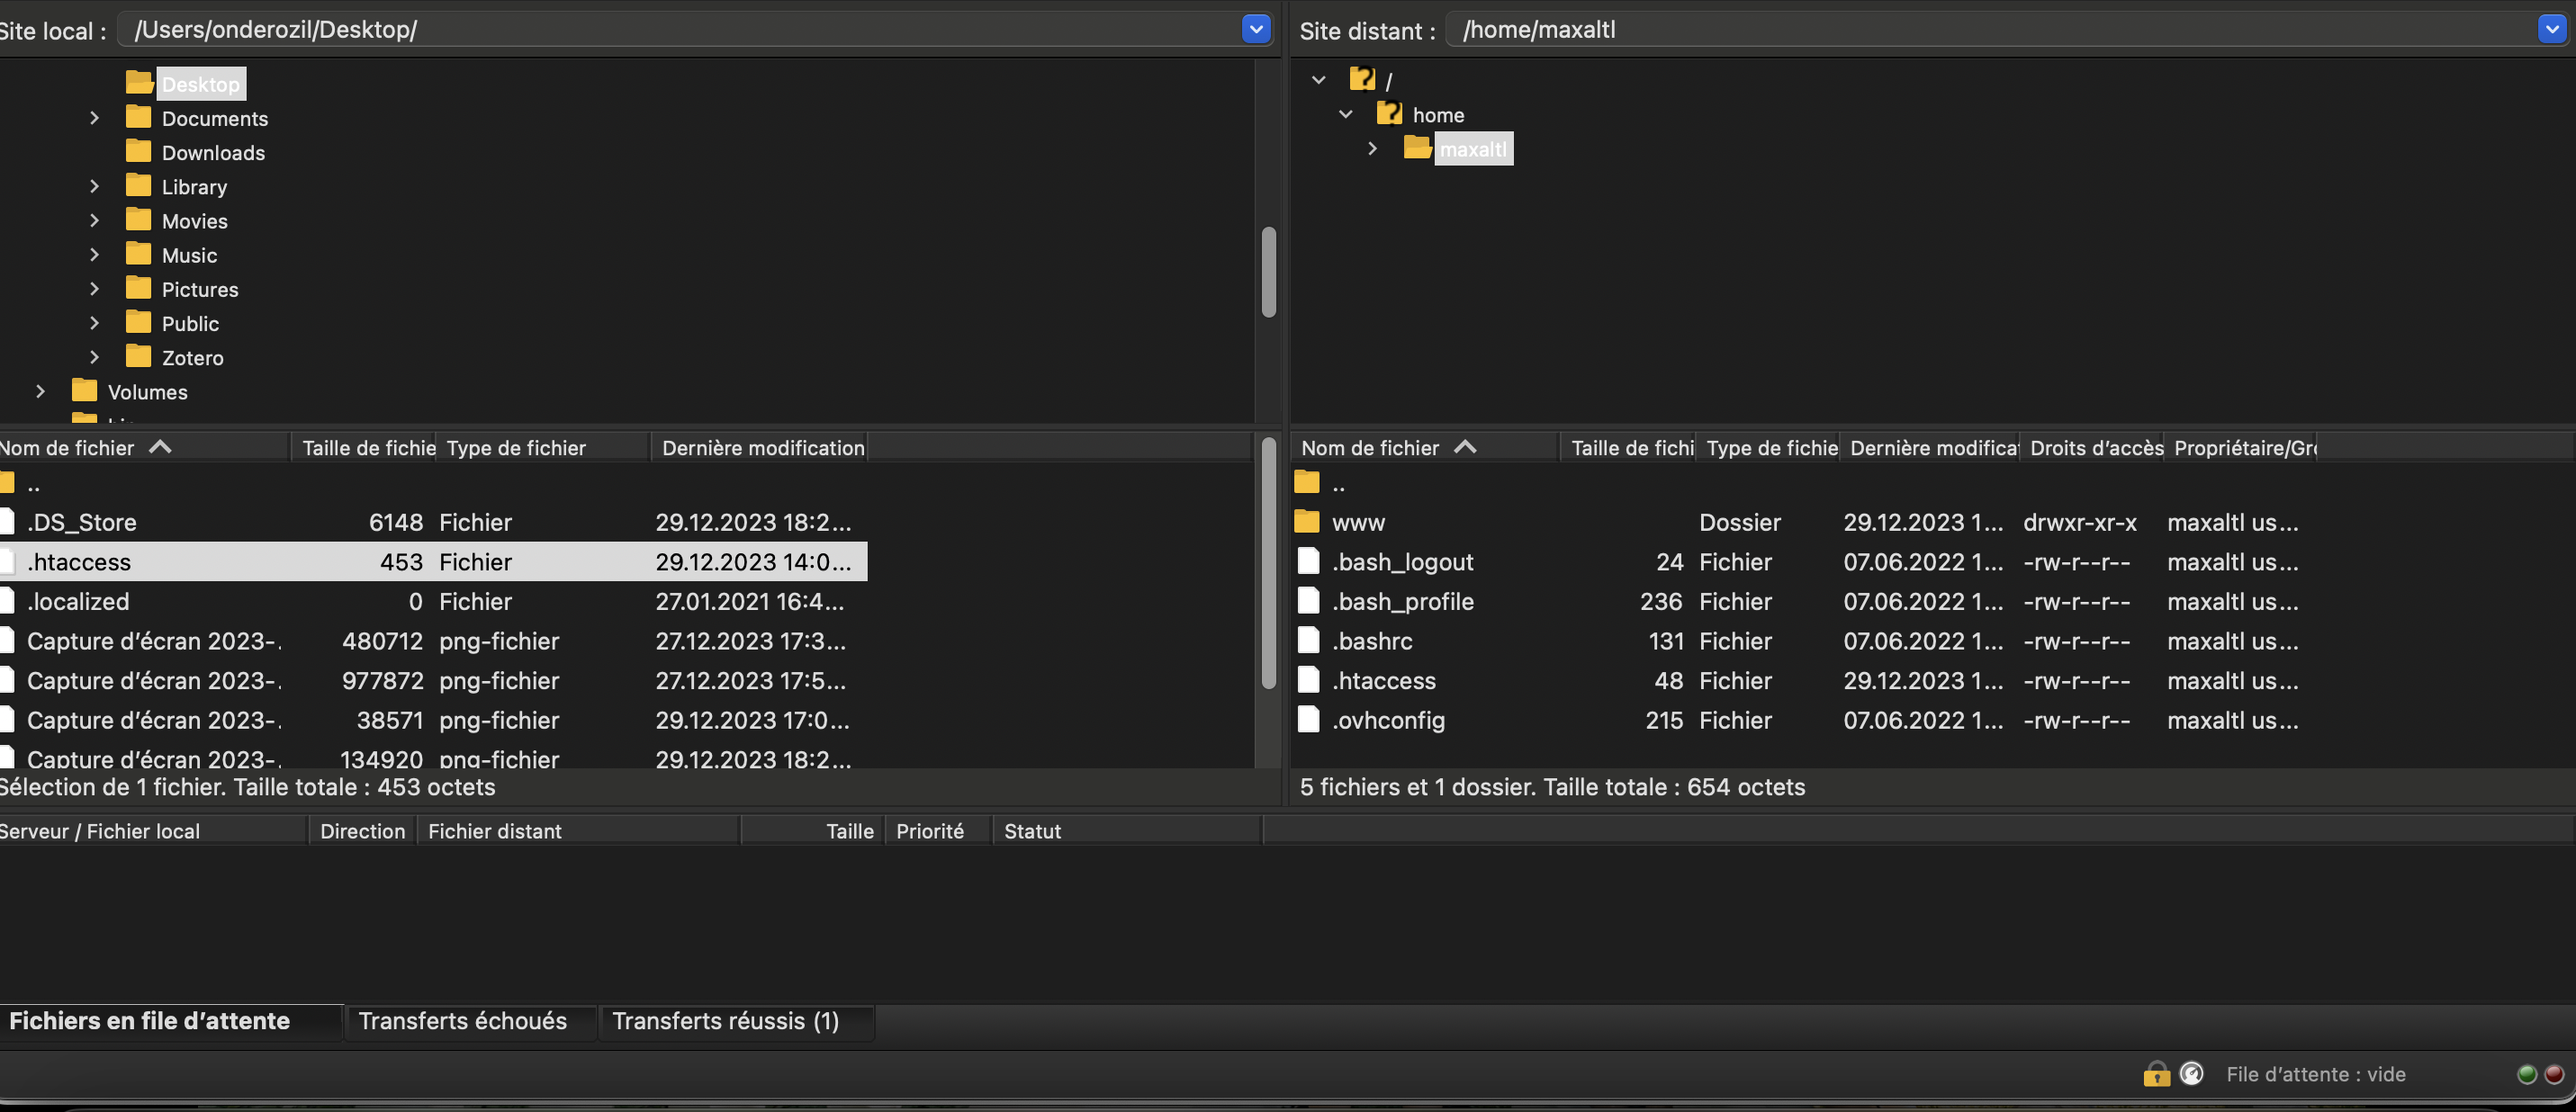Click the green activity indicator light
Image resolution: width=2576 pixels, height=1112 pixels.
2527,1074
